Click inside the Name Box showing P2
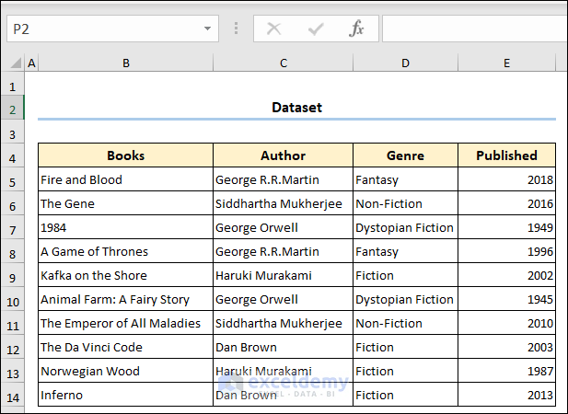 101,29
